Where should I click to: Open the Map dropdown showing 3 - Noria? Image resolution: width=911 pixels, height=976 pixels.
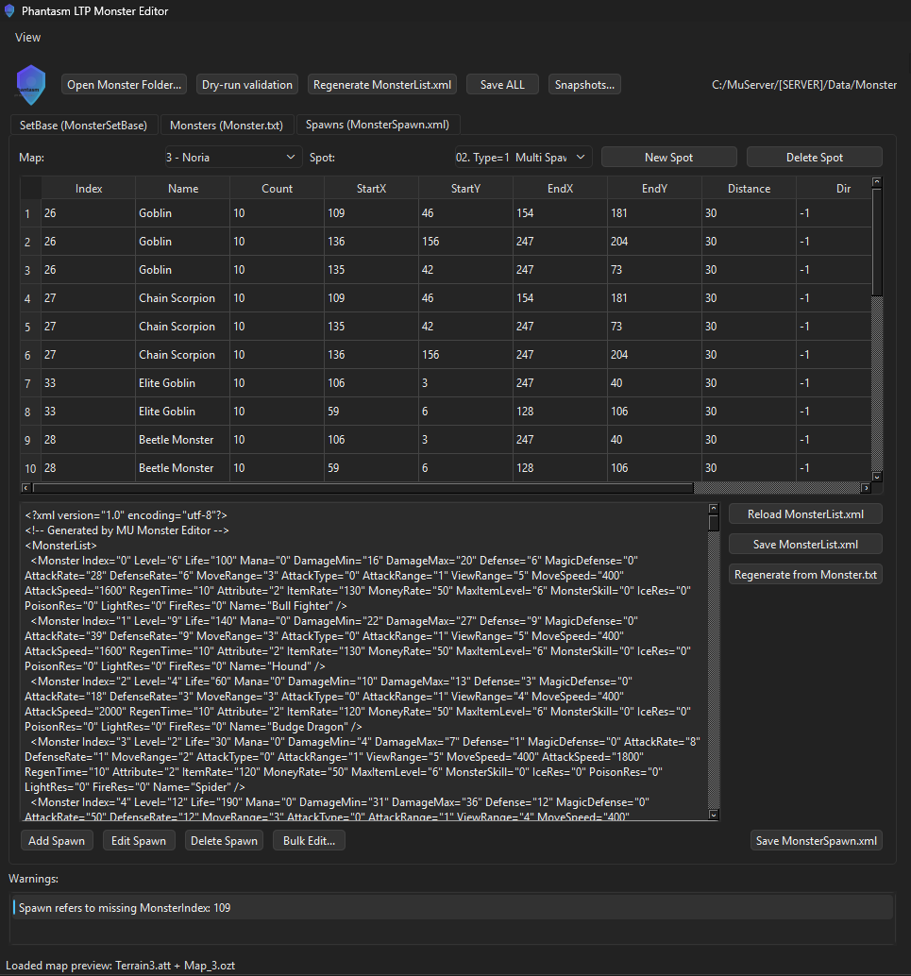point(233,158)
